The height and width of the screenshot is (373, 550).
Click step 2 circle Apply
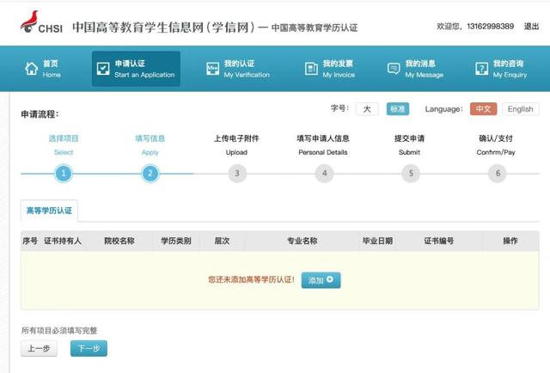point(150,174)
